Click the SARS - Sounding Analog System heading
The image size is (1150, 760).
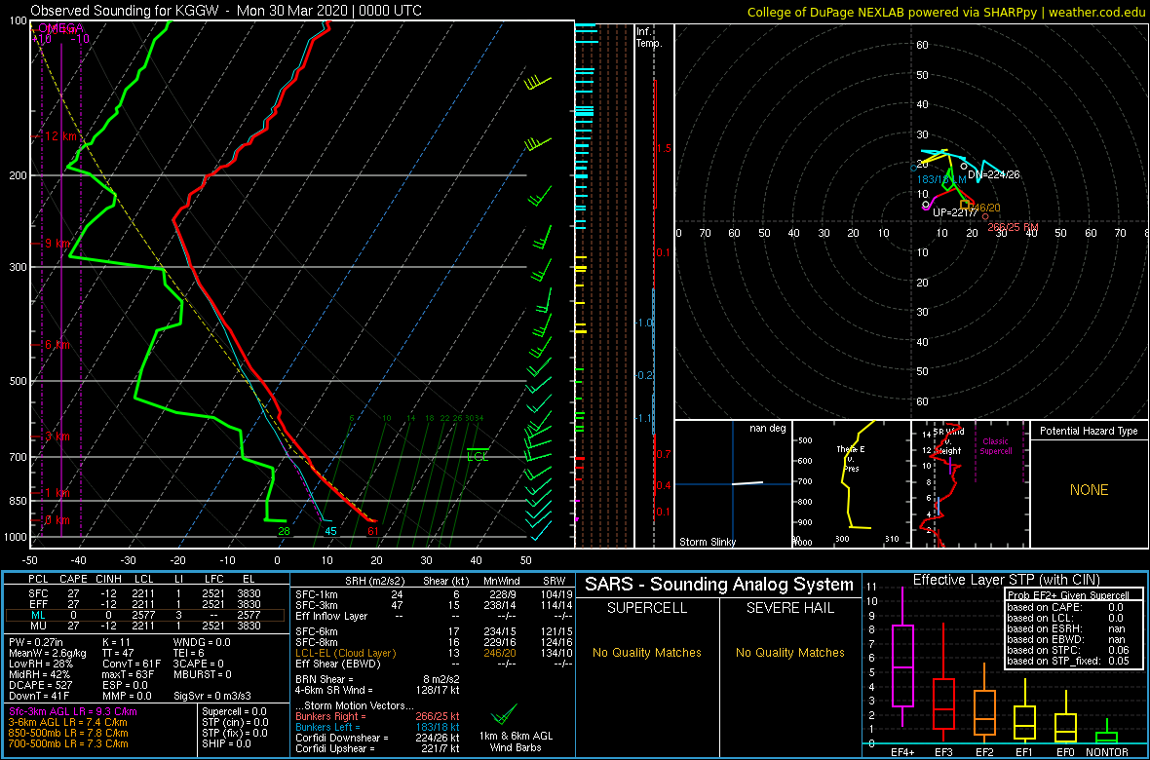(719, 585)
